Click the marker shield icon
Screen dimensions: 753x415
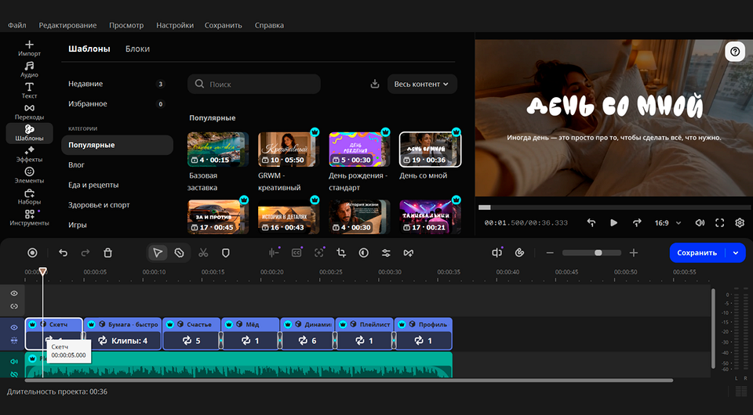[225, 253]
